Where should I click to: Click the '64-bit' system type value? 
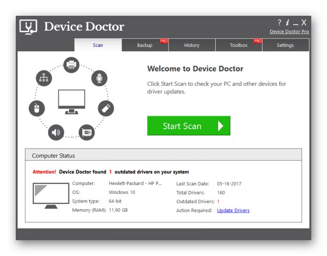coord(115,201)
